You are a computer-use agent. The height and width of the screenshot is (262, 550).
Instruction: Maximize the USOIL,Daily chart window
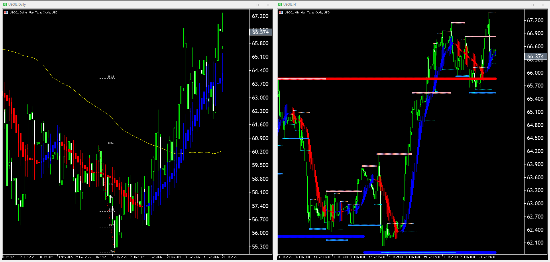[x=257, y=5]
